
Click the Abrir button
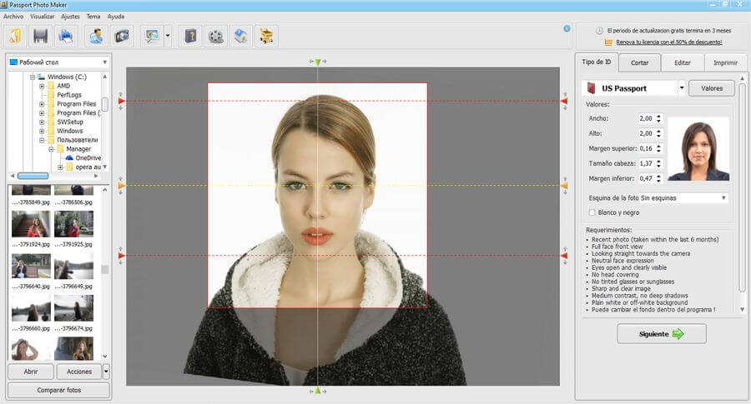[31, 372]
